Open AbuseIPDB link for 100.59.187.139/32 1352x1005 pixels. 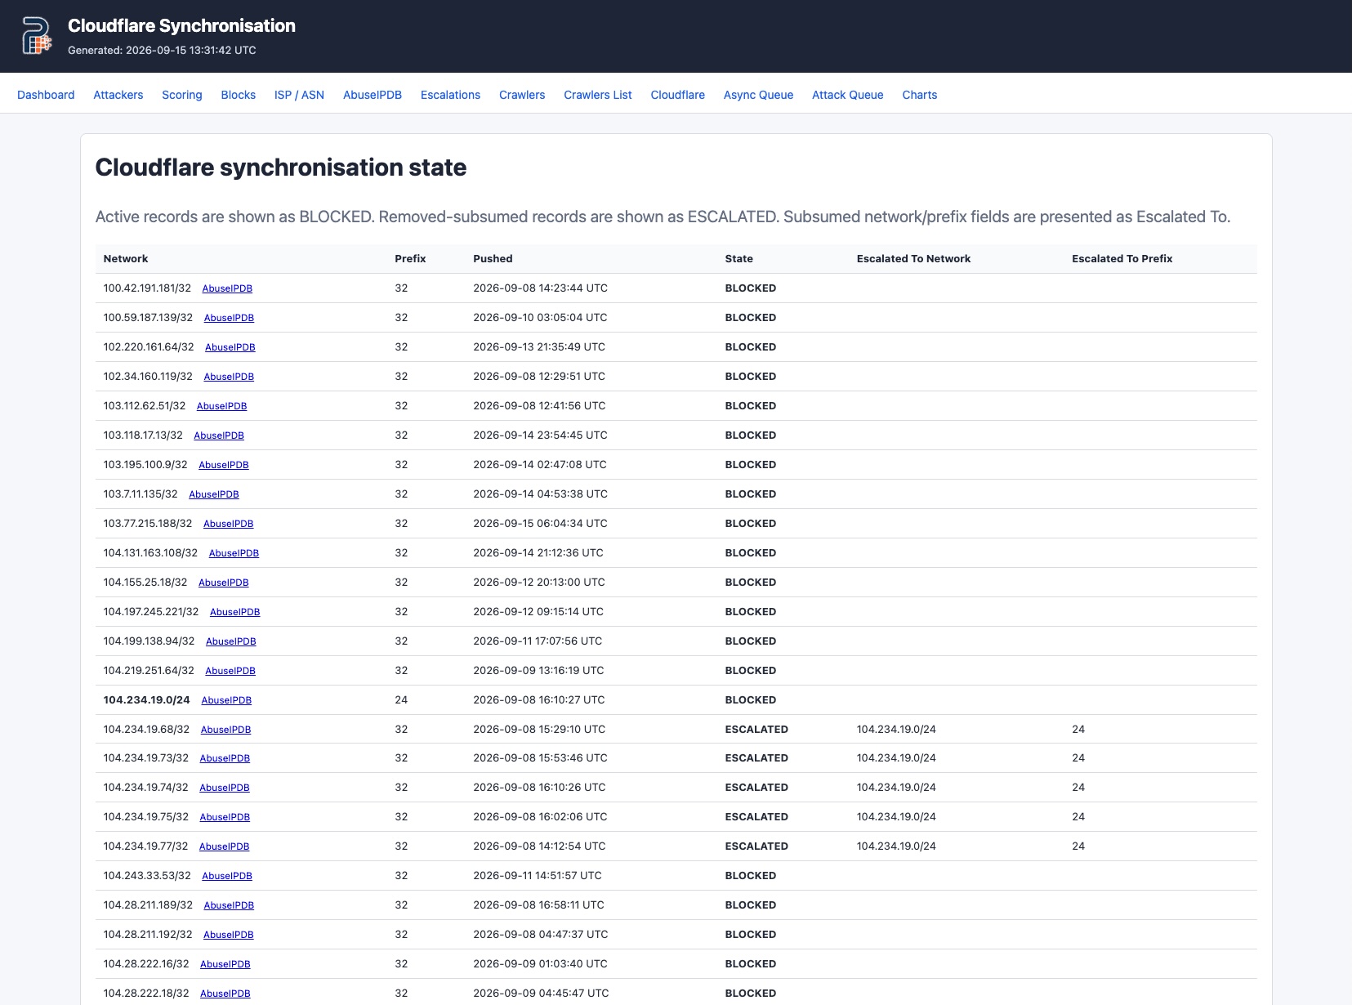click(x=229, y=318)
